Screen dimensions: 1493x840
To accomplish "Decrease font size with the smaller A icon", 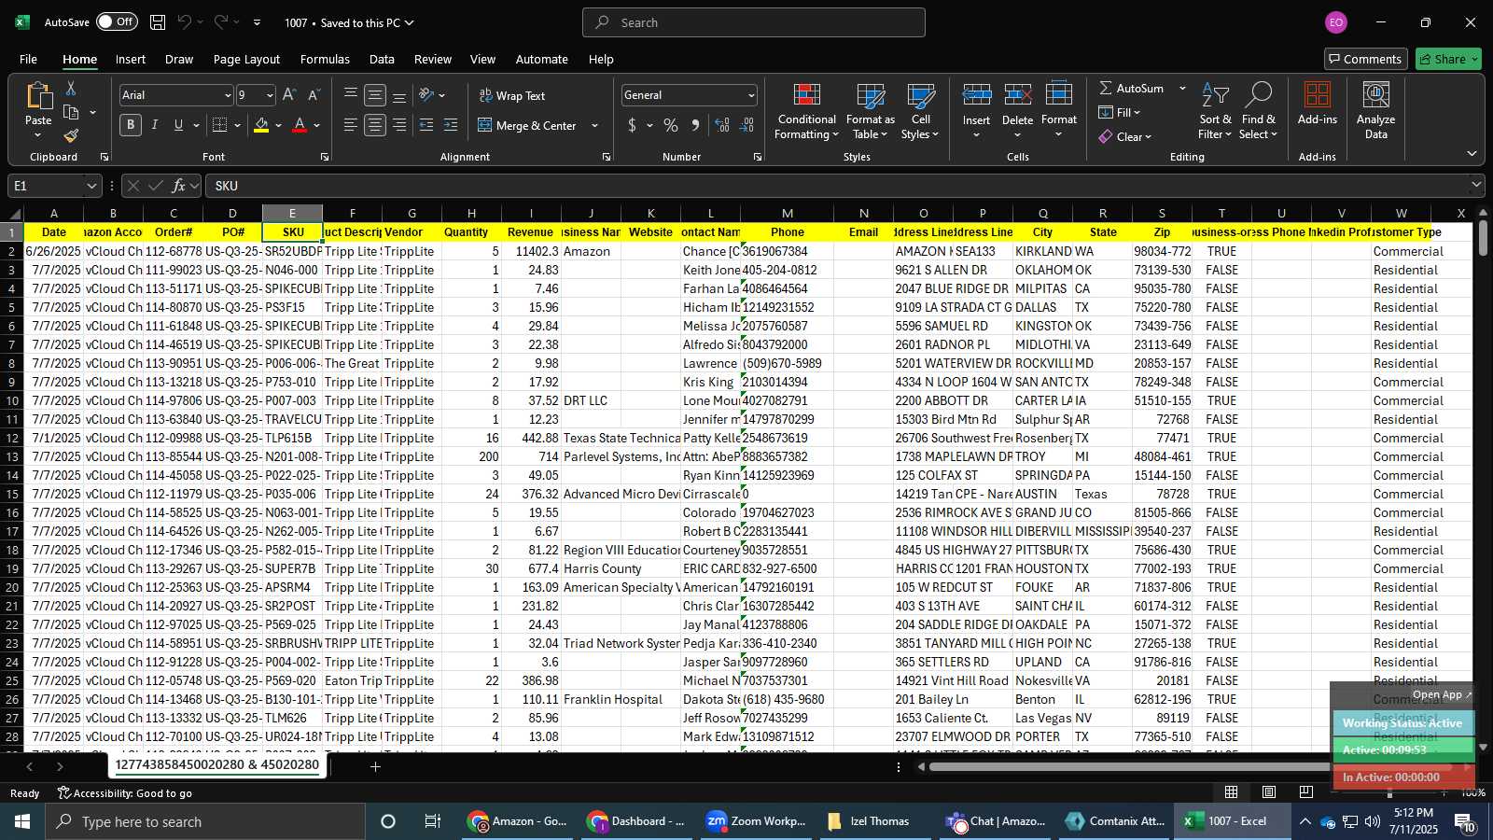I will point(314,95).
